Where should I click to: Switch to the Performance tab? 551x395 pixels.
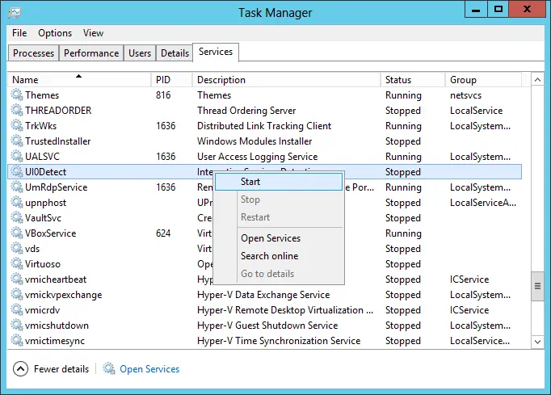[x=91, y=53]
